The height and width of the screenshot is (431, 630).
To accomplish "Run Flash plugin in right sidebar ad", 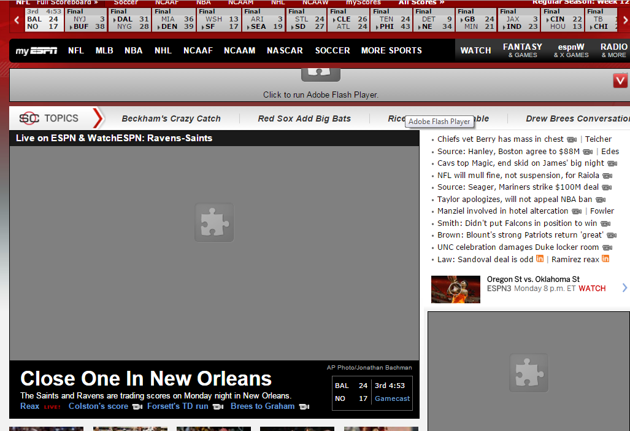I will [529, 372].
